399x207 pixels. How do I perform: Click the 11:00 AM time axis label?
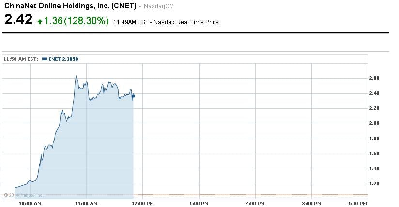pyautogui.click(x=87, y=203)
